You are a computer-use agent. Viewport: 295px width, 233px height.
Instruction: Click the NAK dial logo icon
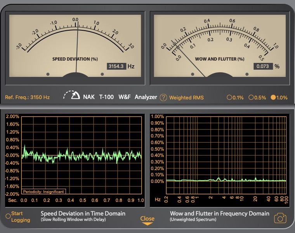(71, 96)
